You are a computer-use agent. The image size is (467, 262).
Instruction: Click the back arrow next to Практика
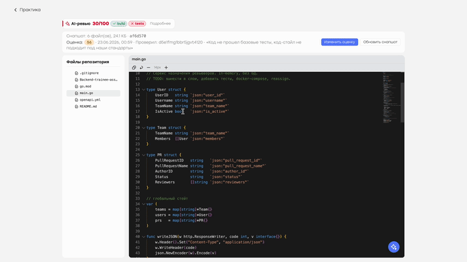[x=16, y=10]
